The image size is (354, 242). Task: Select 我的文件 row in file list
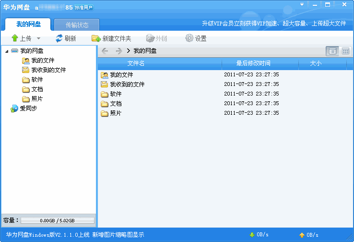(225, 75)
